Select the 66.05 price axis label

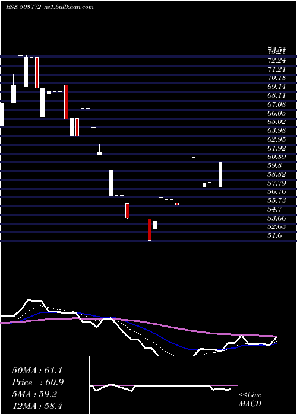click(x=277, y=113)
